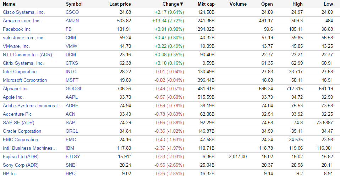Viewport: 340px width, 177px height.
Task: Open the Cisco Systems, Inc. link
Action: click(x=24, y=12)
